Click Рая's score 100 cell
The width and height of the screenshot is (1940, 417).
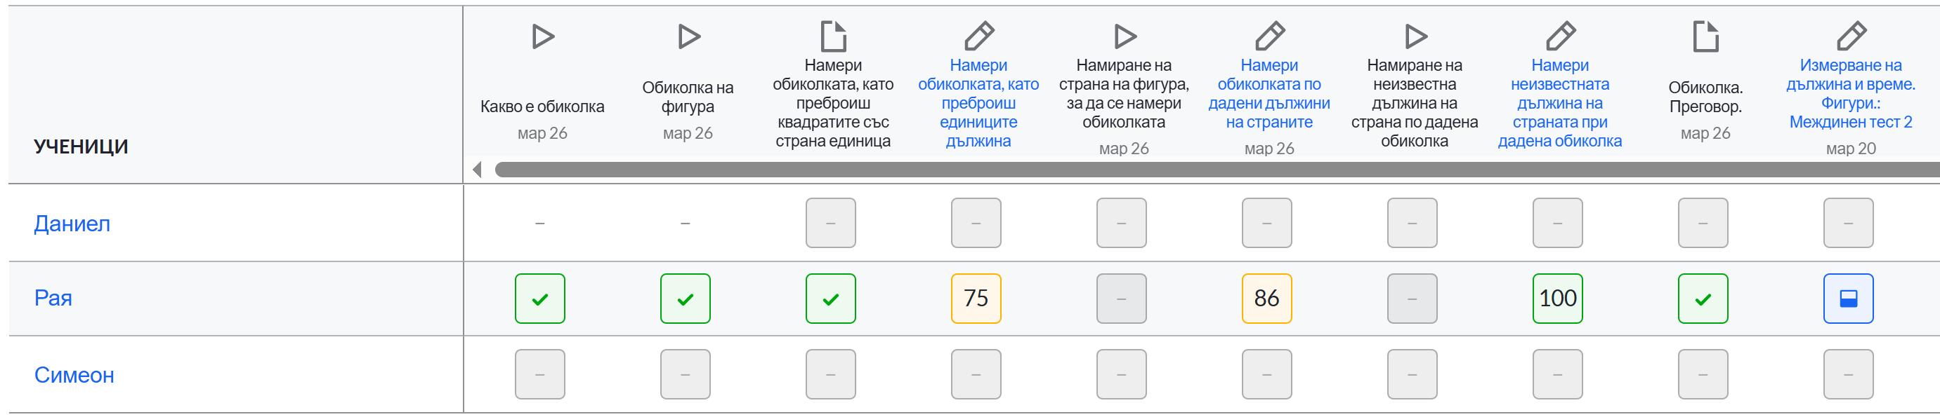pyautogui.click(x=1557, y=299)
